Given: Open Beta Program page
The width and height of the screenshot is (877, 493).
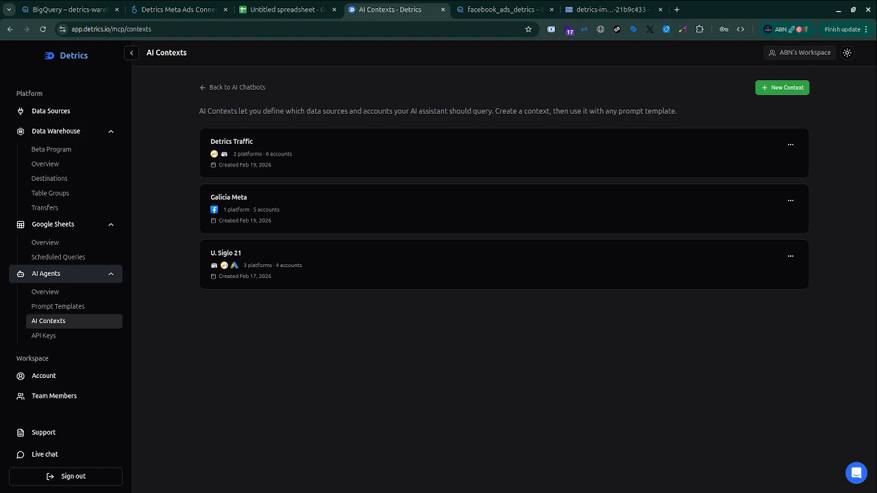Looking at the screenshot, I should pyautogui.click(x=51, y=149).
